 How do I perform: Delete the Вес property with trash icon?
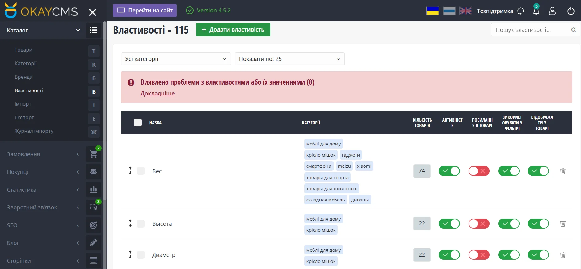click(562, 171)
